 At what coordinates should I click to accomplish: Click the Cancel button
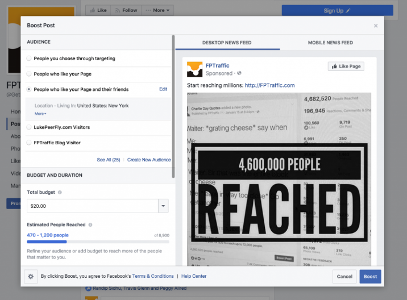pyautogui.click(x=344, y=277)
